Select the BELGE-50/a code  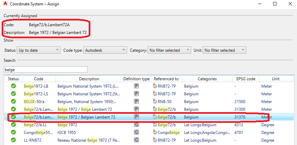(34, 102)
